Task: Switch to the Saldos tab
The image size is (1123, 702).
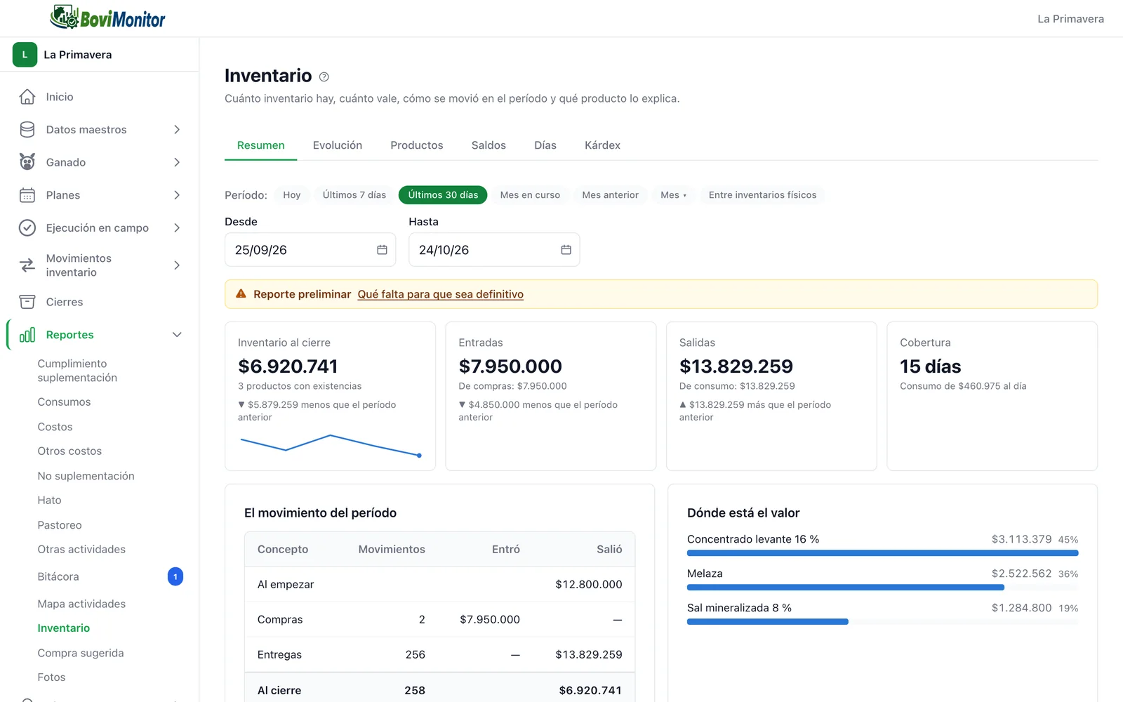Action: [x=489, y=145]
